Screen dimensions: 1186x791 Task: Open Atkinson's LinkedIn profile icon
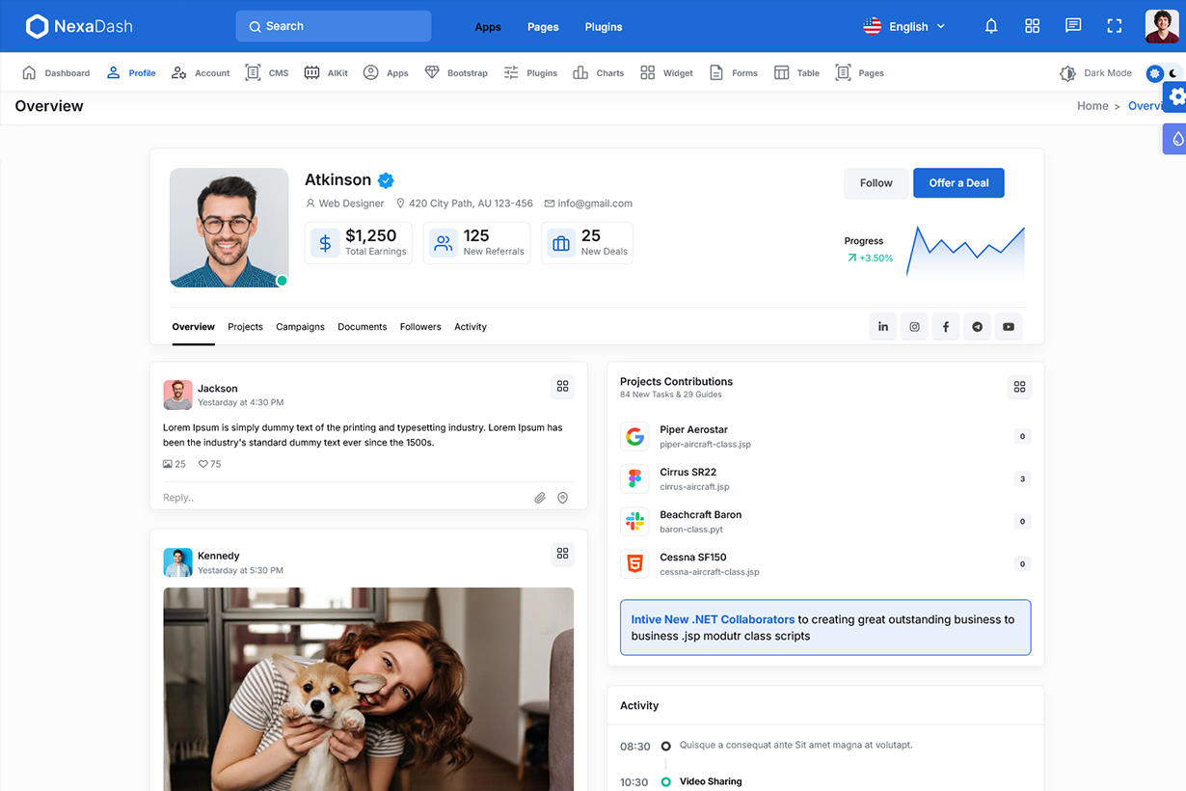pos(882,327)
